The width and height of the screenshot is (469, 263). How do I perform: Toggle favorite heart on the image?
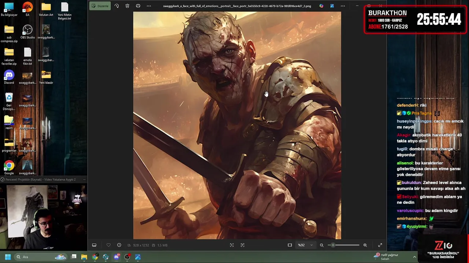pos(108,245)
